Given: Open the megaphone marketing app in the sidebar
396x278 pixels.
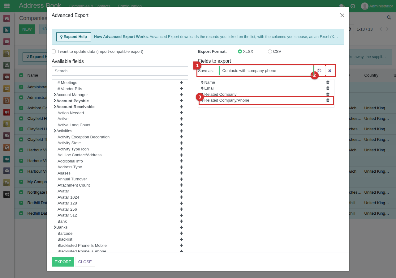Looking at the screenshot, I should (x=7, y=112).
